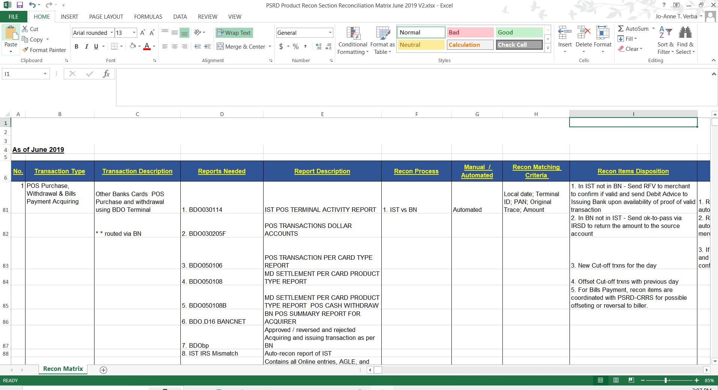This screenshot has height=390, width=718.
Task: Apply the Borders icon
Action: (x=114, y=46)
